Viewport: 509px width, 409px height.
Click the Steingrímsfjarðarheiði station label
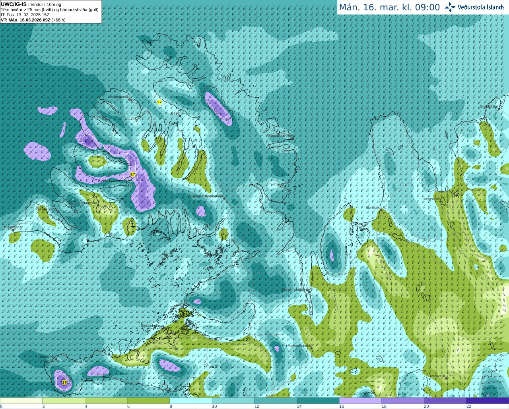(x=206, y=196)
